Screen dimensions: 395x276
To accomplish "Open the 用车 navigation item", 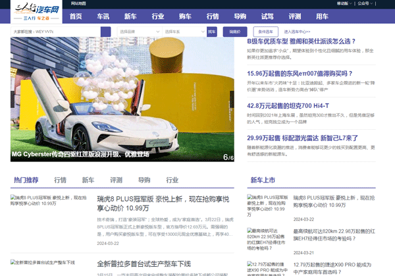I will tap(322, 16).
